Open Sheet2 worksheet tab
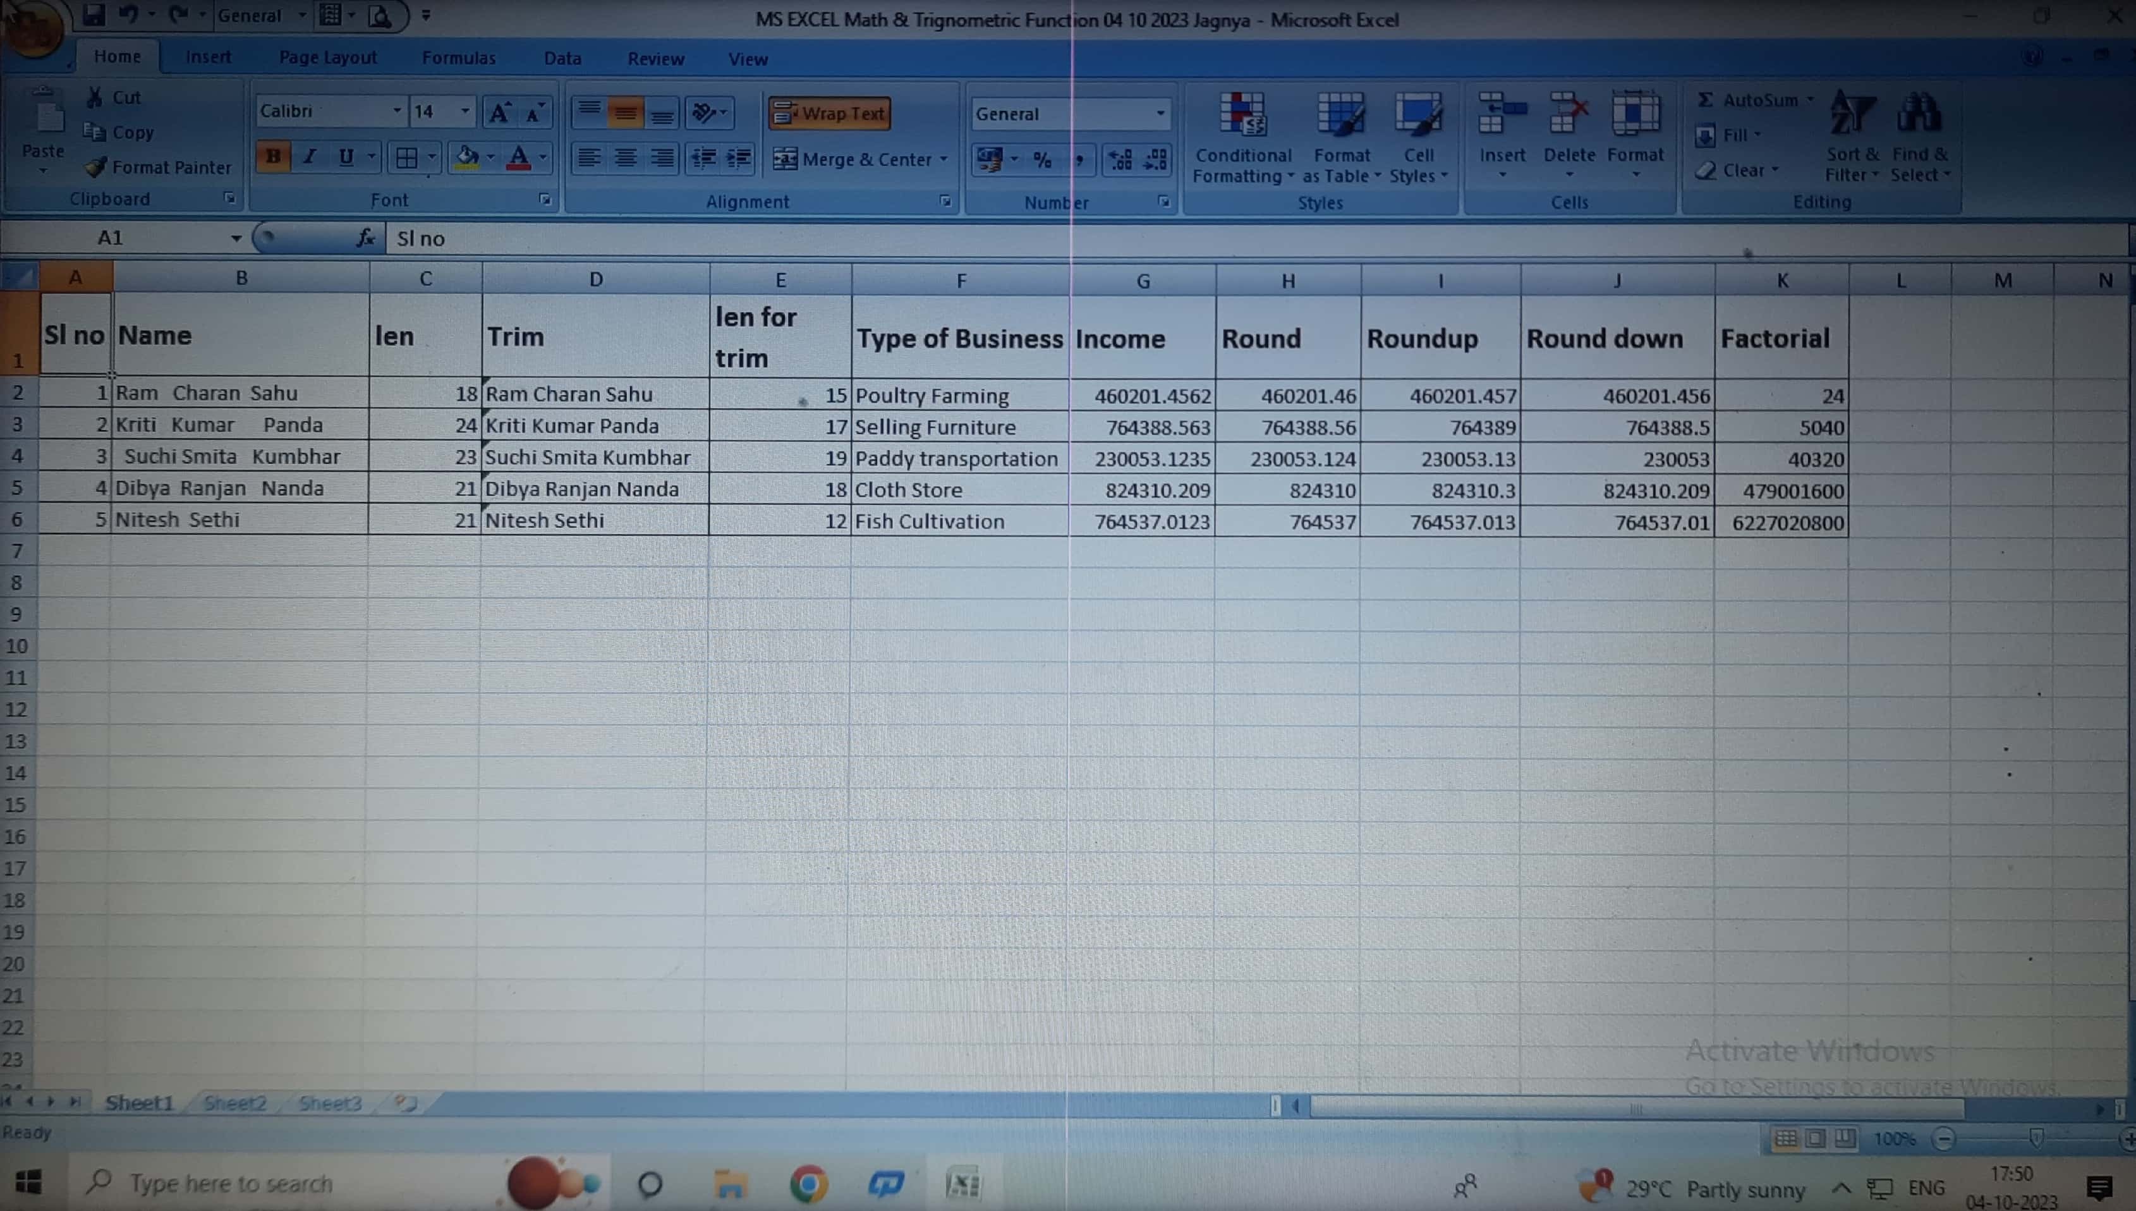This screenshot has height=1211, width=2136. click(x=234, y=1104)
